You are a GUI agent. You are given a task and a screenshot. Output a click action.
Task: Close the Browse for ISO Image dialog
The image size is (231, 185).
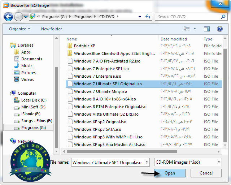[220, 4]
